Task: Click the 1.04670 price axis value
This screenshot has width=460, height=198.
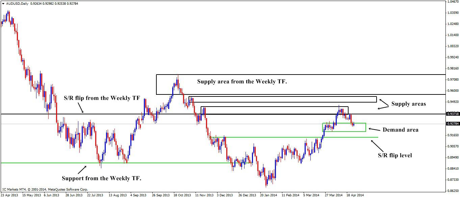Action: coord(453,2)
